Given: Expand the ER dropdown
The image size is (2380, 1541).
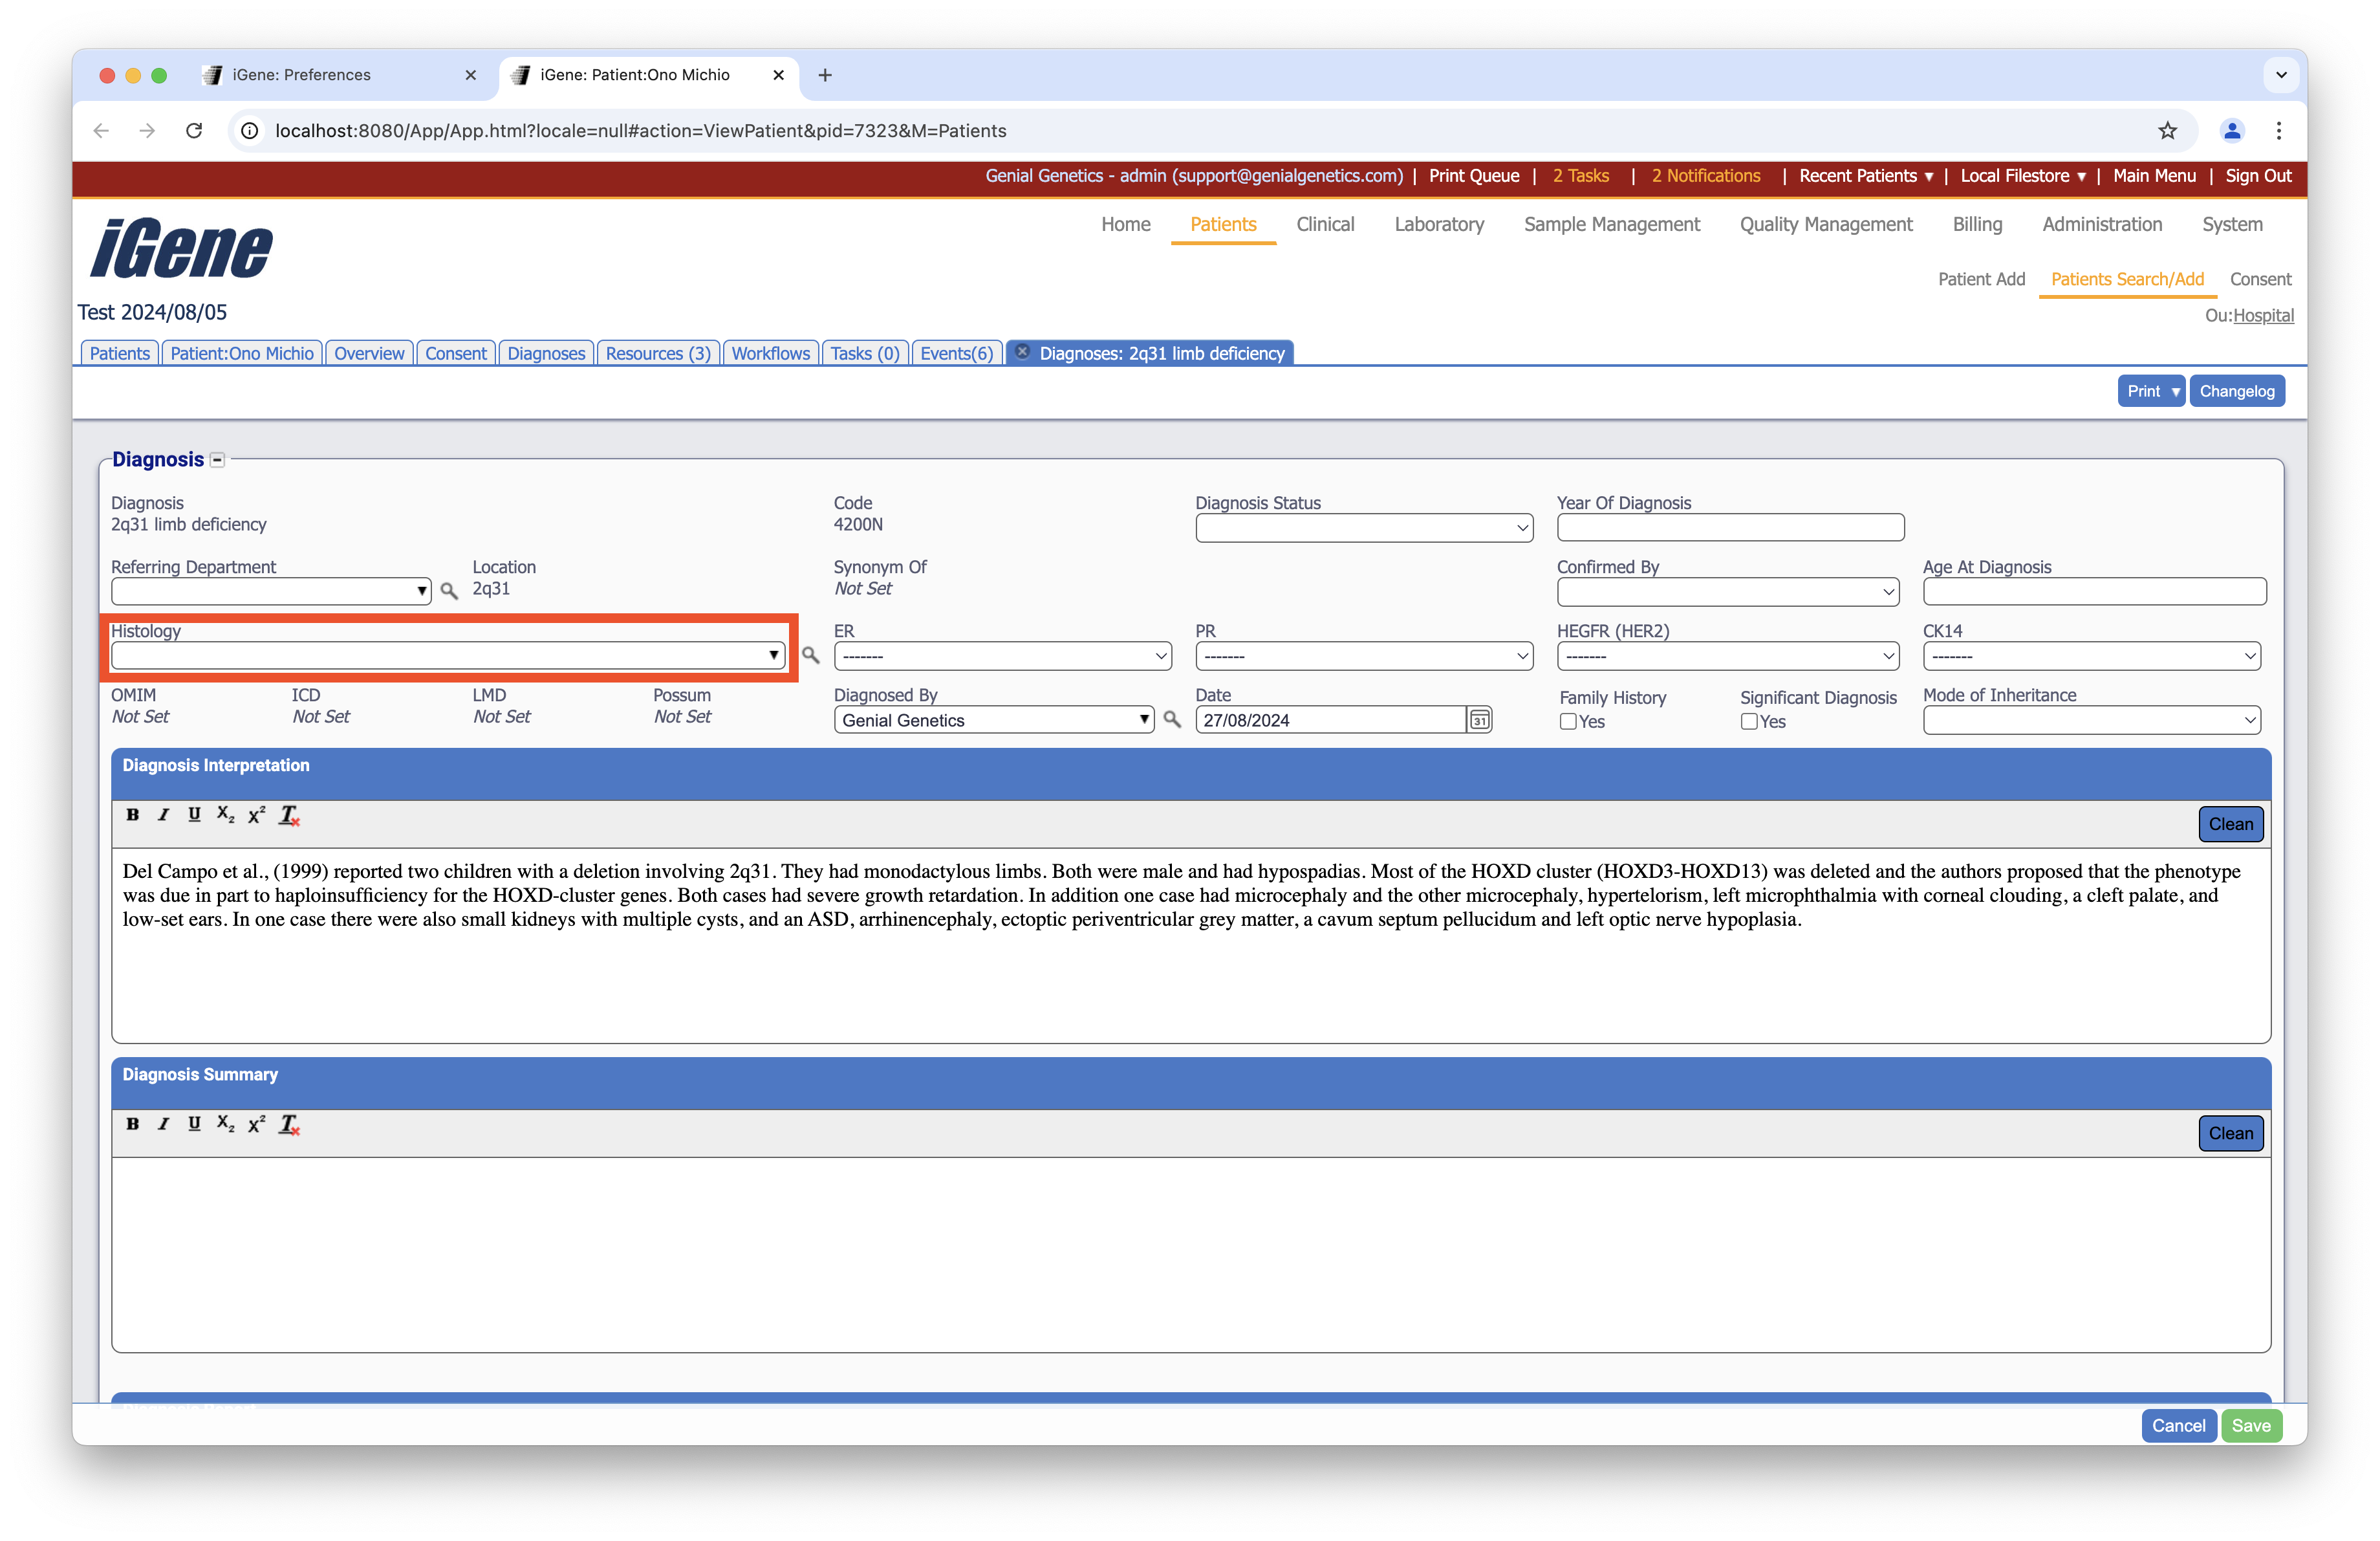Looking at the screenshot, I should pyautogui.click(x=1002, y=656).
